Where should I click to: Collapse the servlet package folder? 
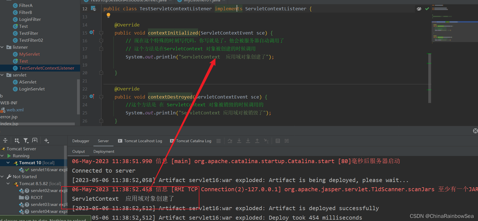coord(2,75)
